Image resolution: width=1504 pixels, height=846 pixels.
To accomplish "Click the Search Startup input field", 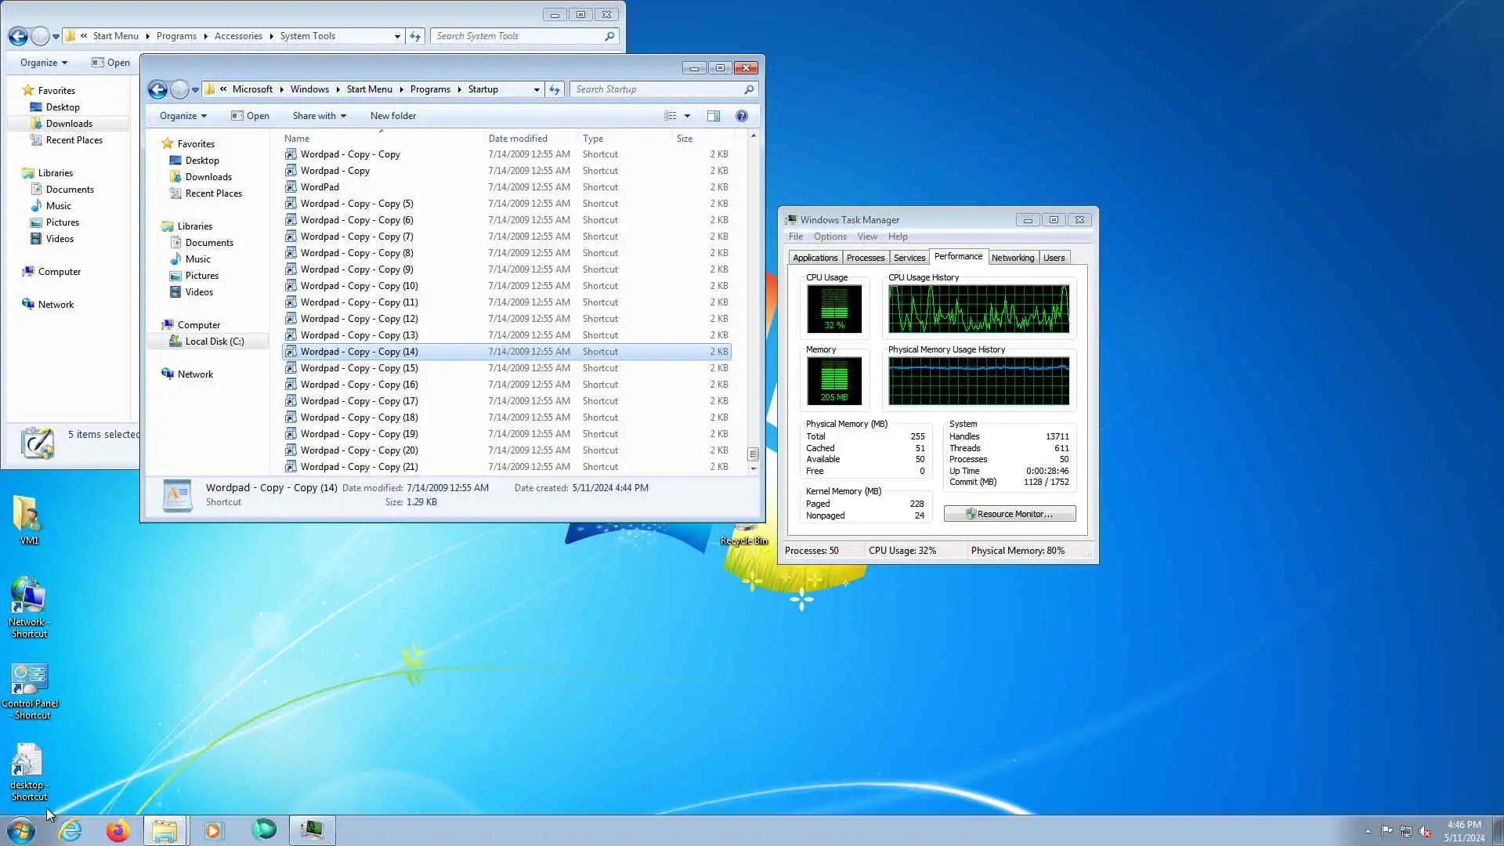I will 658,89.
